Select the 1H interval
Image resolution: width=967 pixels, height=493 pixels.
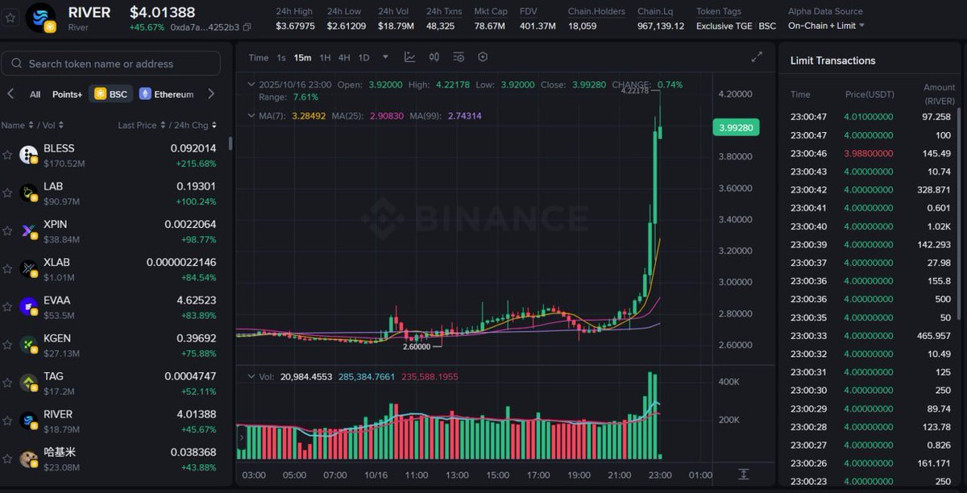[325, 57]
